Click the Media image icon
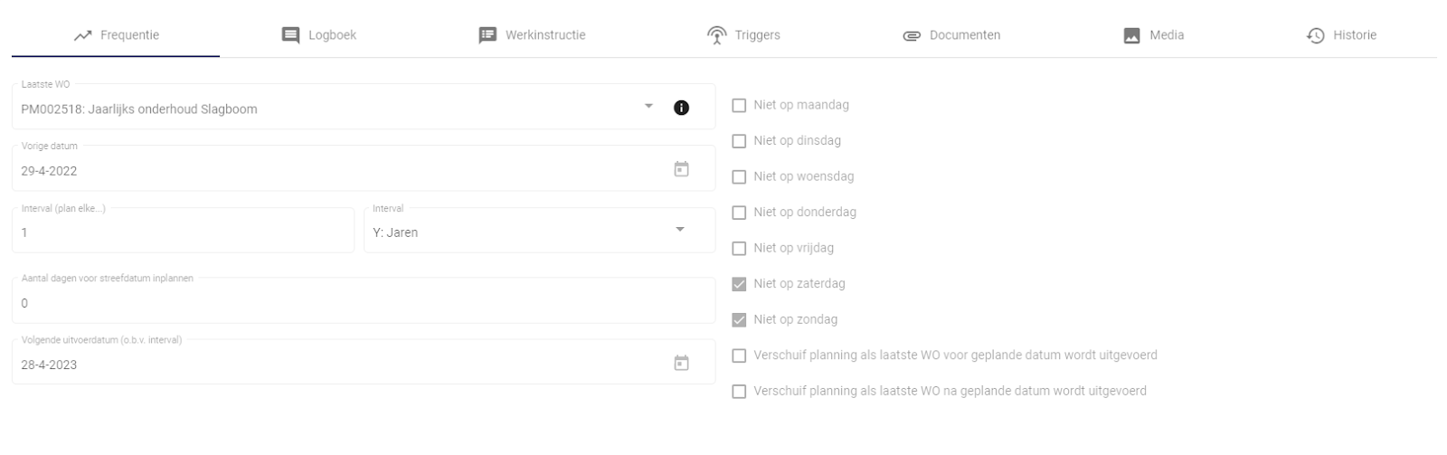 [1131, 35]
